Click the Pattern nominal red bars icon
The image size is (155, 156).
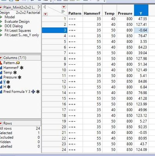click(x=1, y=63)
